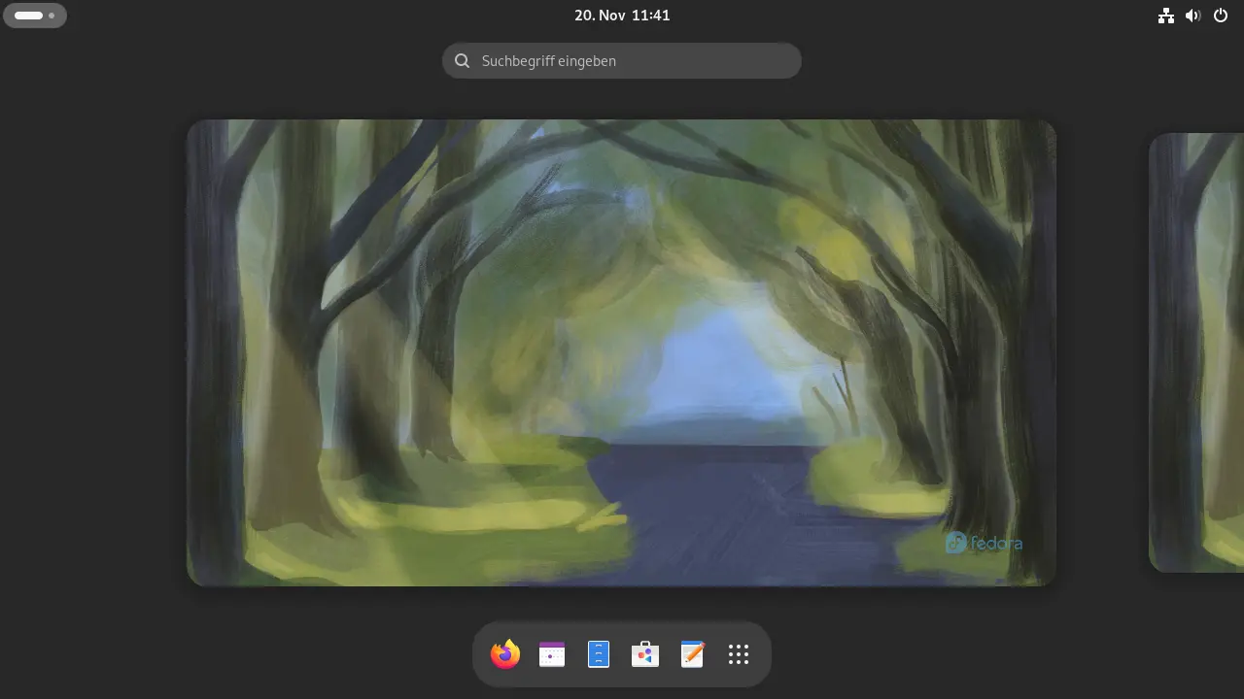Launch Firefox from the dock
The width and height of the screenshot is (1244, 699).
(x=505, y=654)
